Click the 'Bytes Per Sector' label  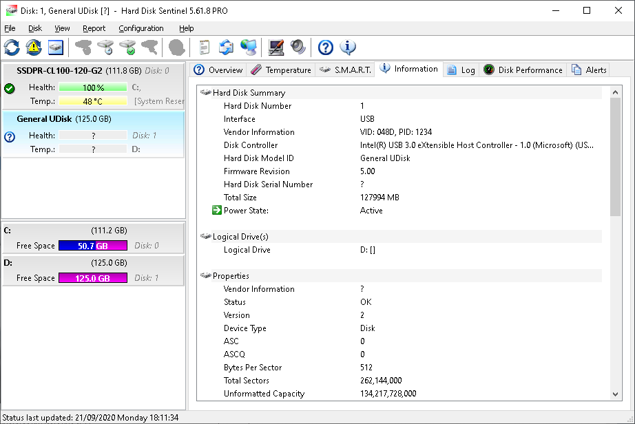[x=253, y=368]
